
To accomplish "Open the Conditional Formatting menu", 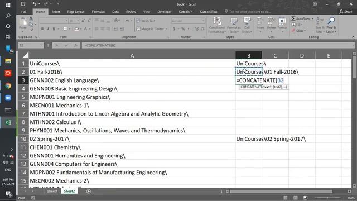I will [x=217, y=25].
